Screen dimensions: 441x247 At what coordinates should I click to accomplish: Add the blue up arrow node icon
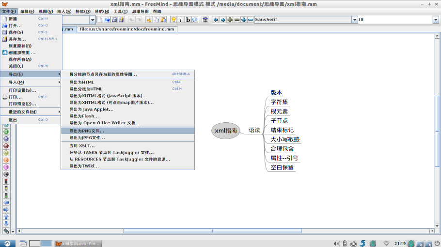tap(6, 217)
